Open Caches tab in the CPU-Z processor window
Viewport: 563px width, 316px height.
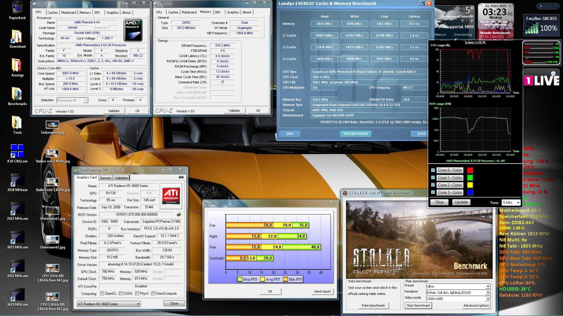pyautogui.click(x=52, y=13)
